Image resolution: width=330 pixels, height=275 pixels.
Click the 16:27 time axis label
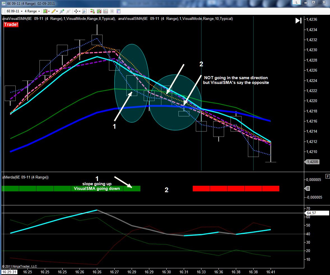pos(114,272)
